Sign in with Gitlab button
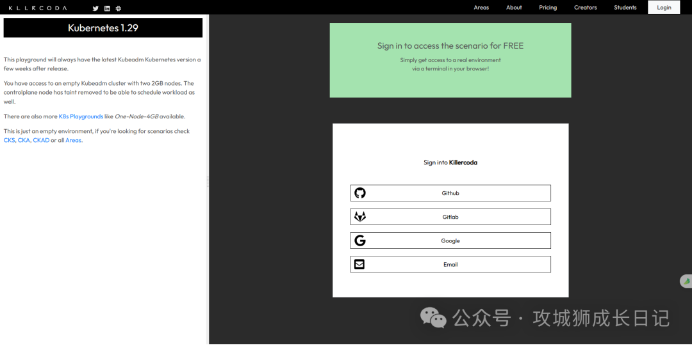Viewport: 692px width, 346px height. [x=450, y=217]
